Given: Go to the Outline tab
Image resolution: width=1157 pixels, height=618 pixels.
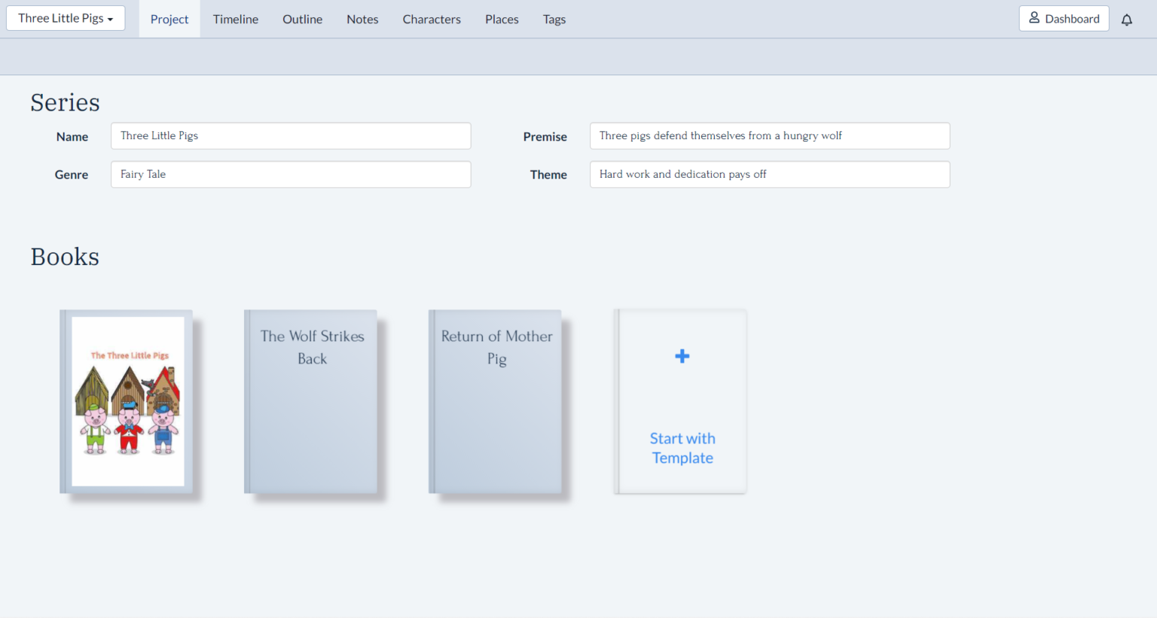Looking at the screenshot, I should pyautogui.click(x=302, y=20).
